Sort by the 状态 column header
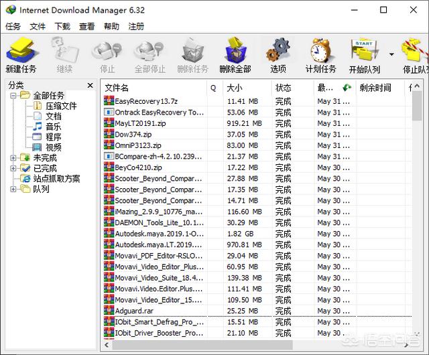 click(x=293, y=88)
